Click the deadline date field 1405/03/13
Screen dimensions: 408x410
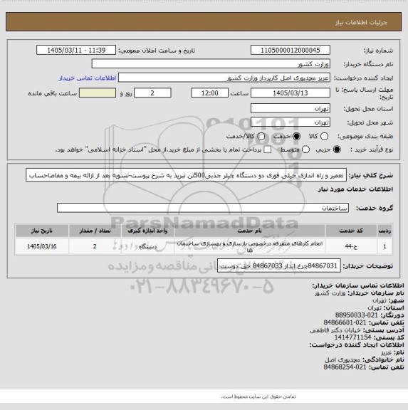pos(291,93)
